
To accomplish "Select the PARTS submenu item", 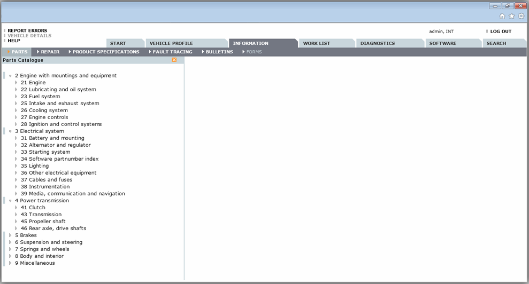I will 17,52.
